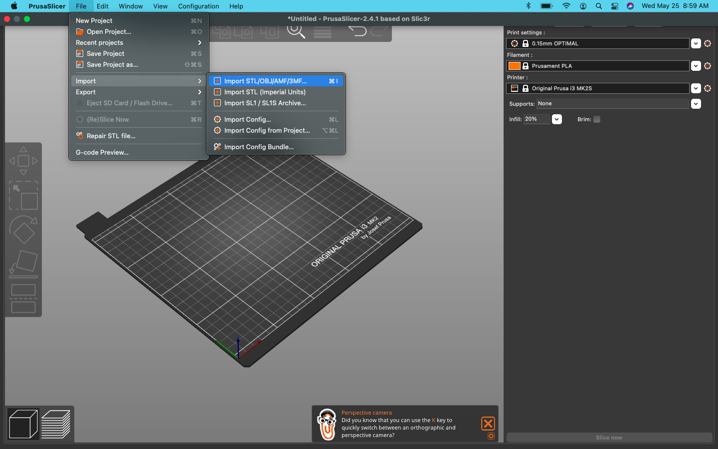718x449 pixels.
Task: Click Import STL/OBJ/AMF/3MF menu entry
Action: click(276, 81)
